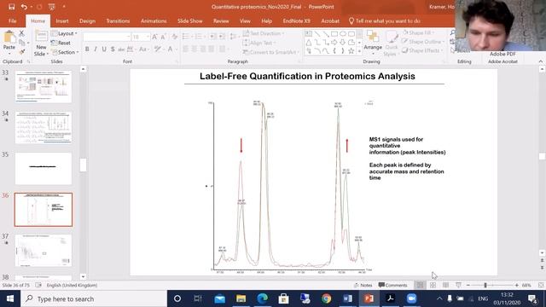Adjust the zoom slider handle
546x307 pixels.
[485, 285]
